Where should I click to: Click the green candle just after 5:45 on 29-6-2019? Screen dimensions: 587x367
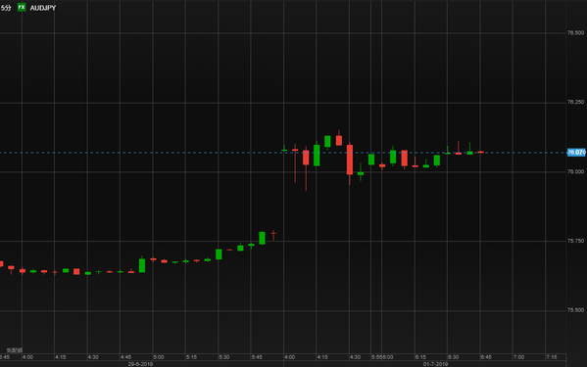tap(262, 238)
